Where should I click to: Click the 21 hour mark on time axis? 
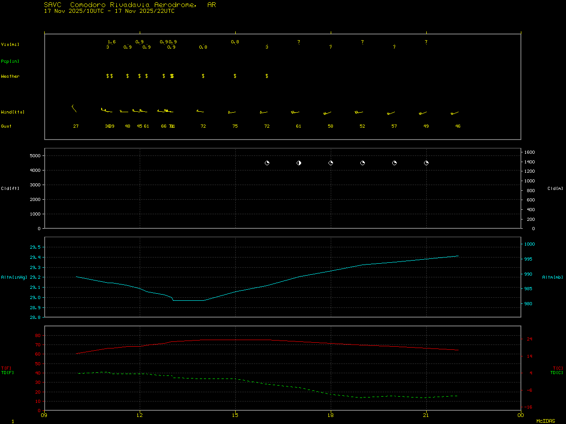[426, 415]
